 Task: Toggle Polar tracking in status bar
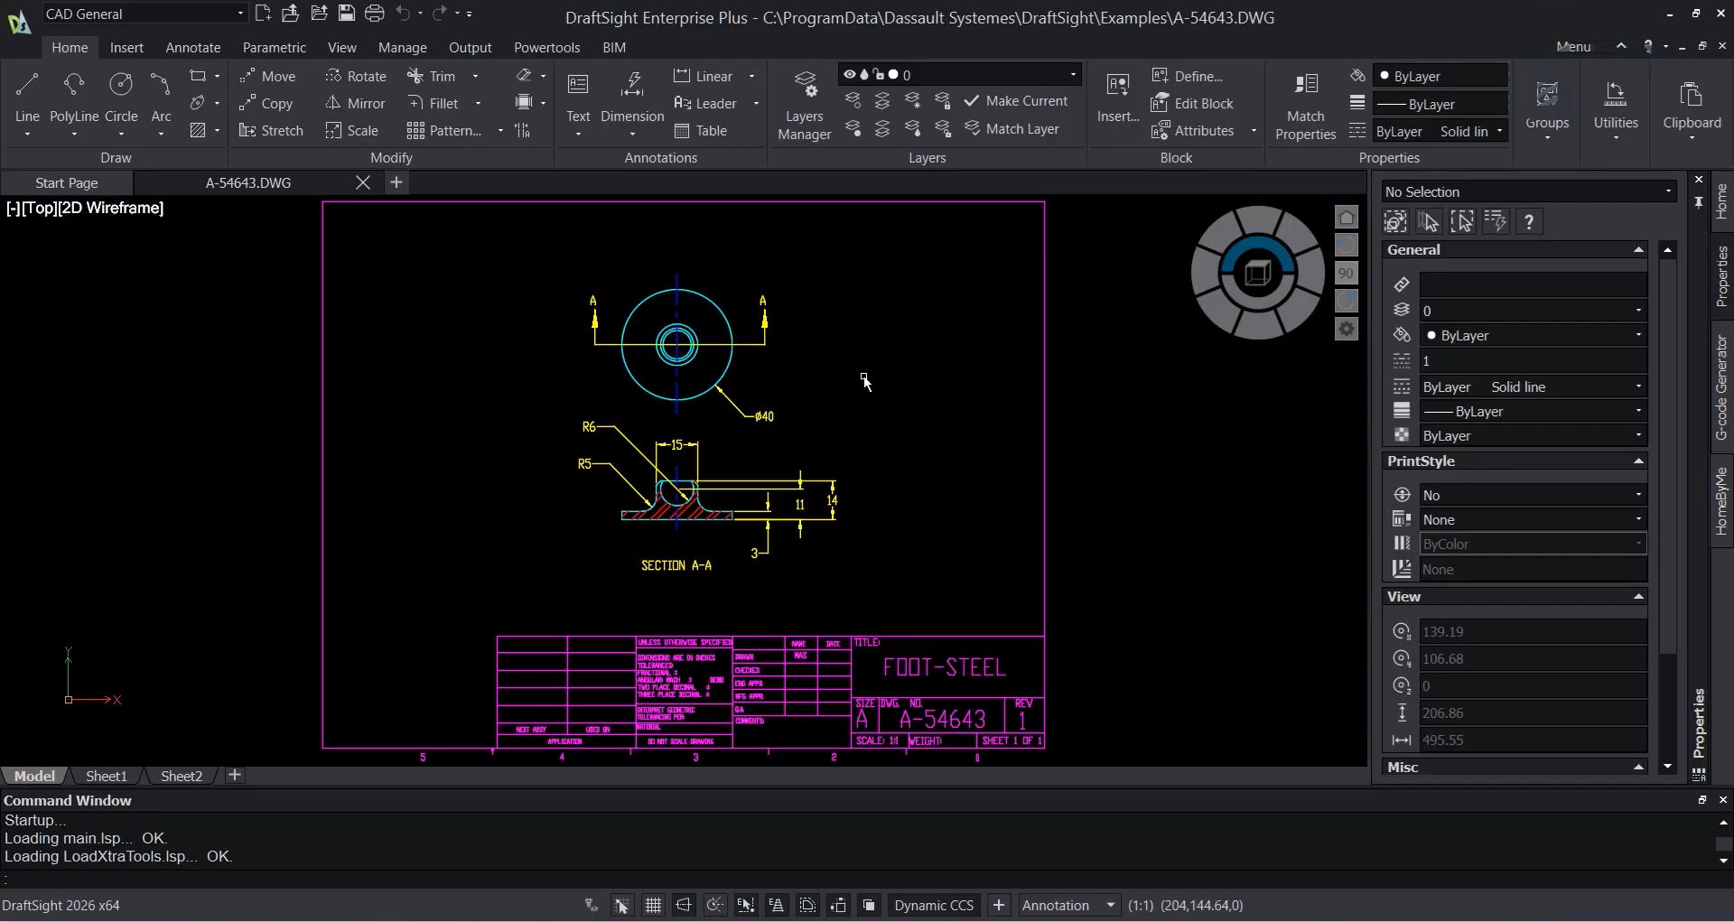tap(714, 905)
